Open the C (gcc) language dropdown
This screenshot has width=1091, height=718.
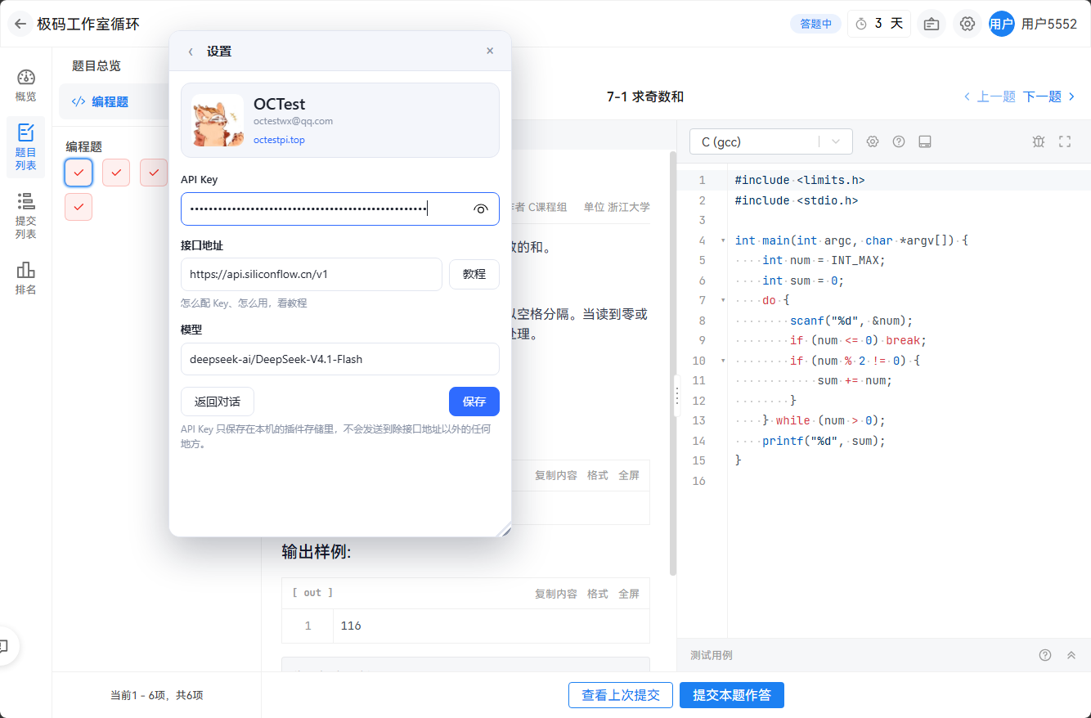(771, 141)
